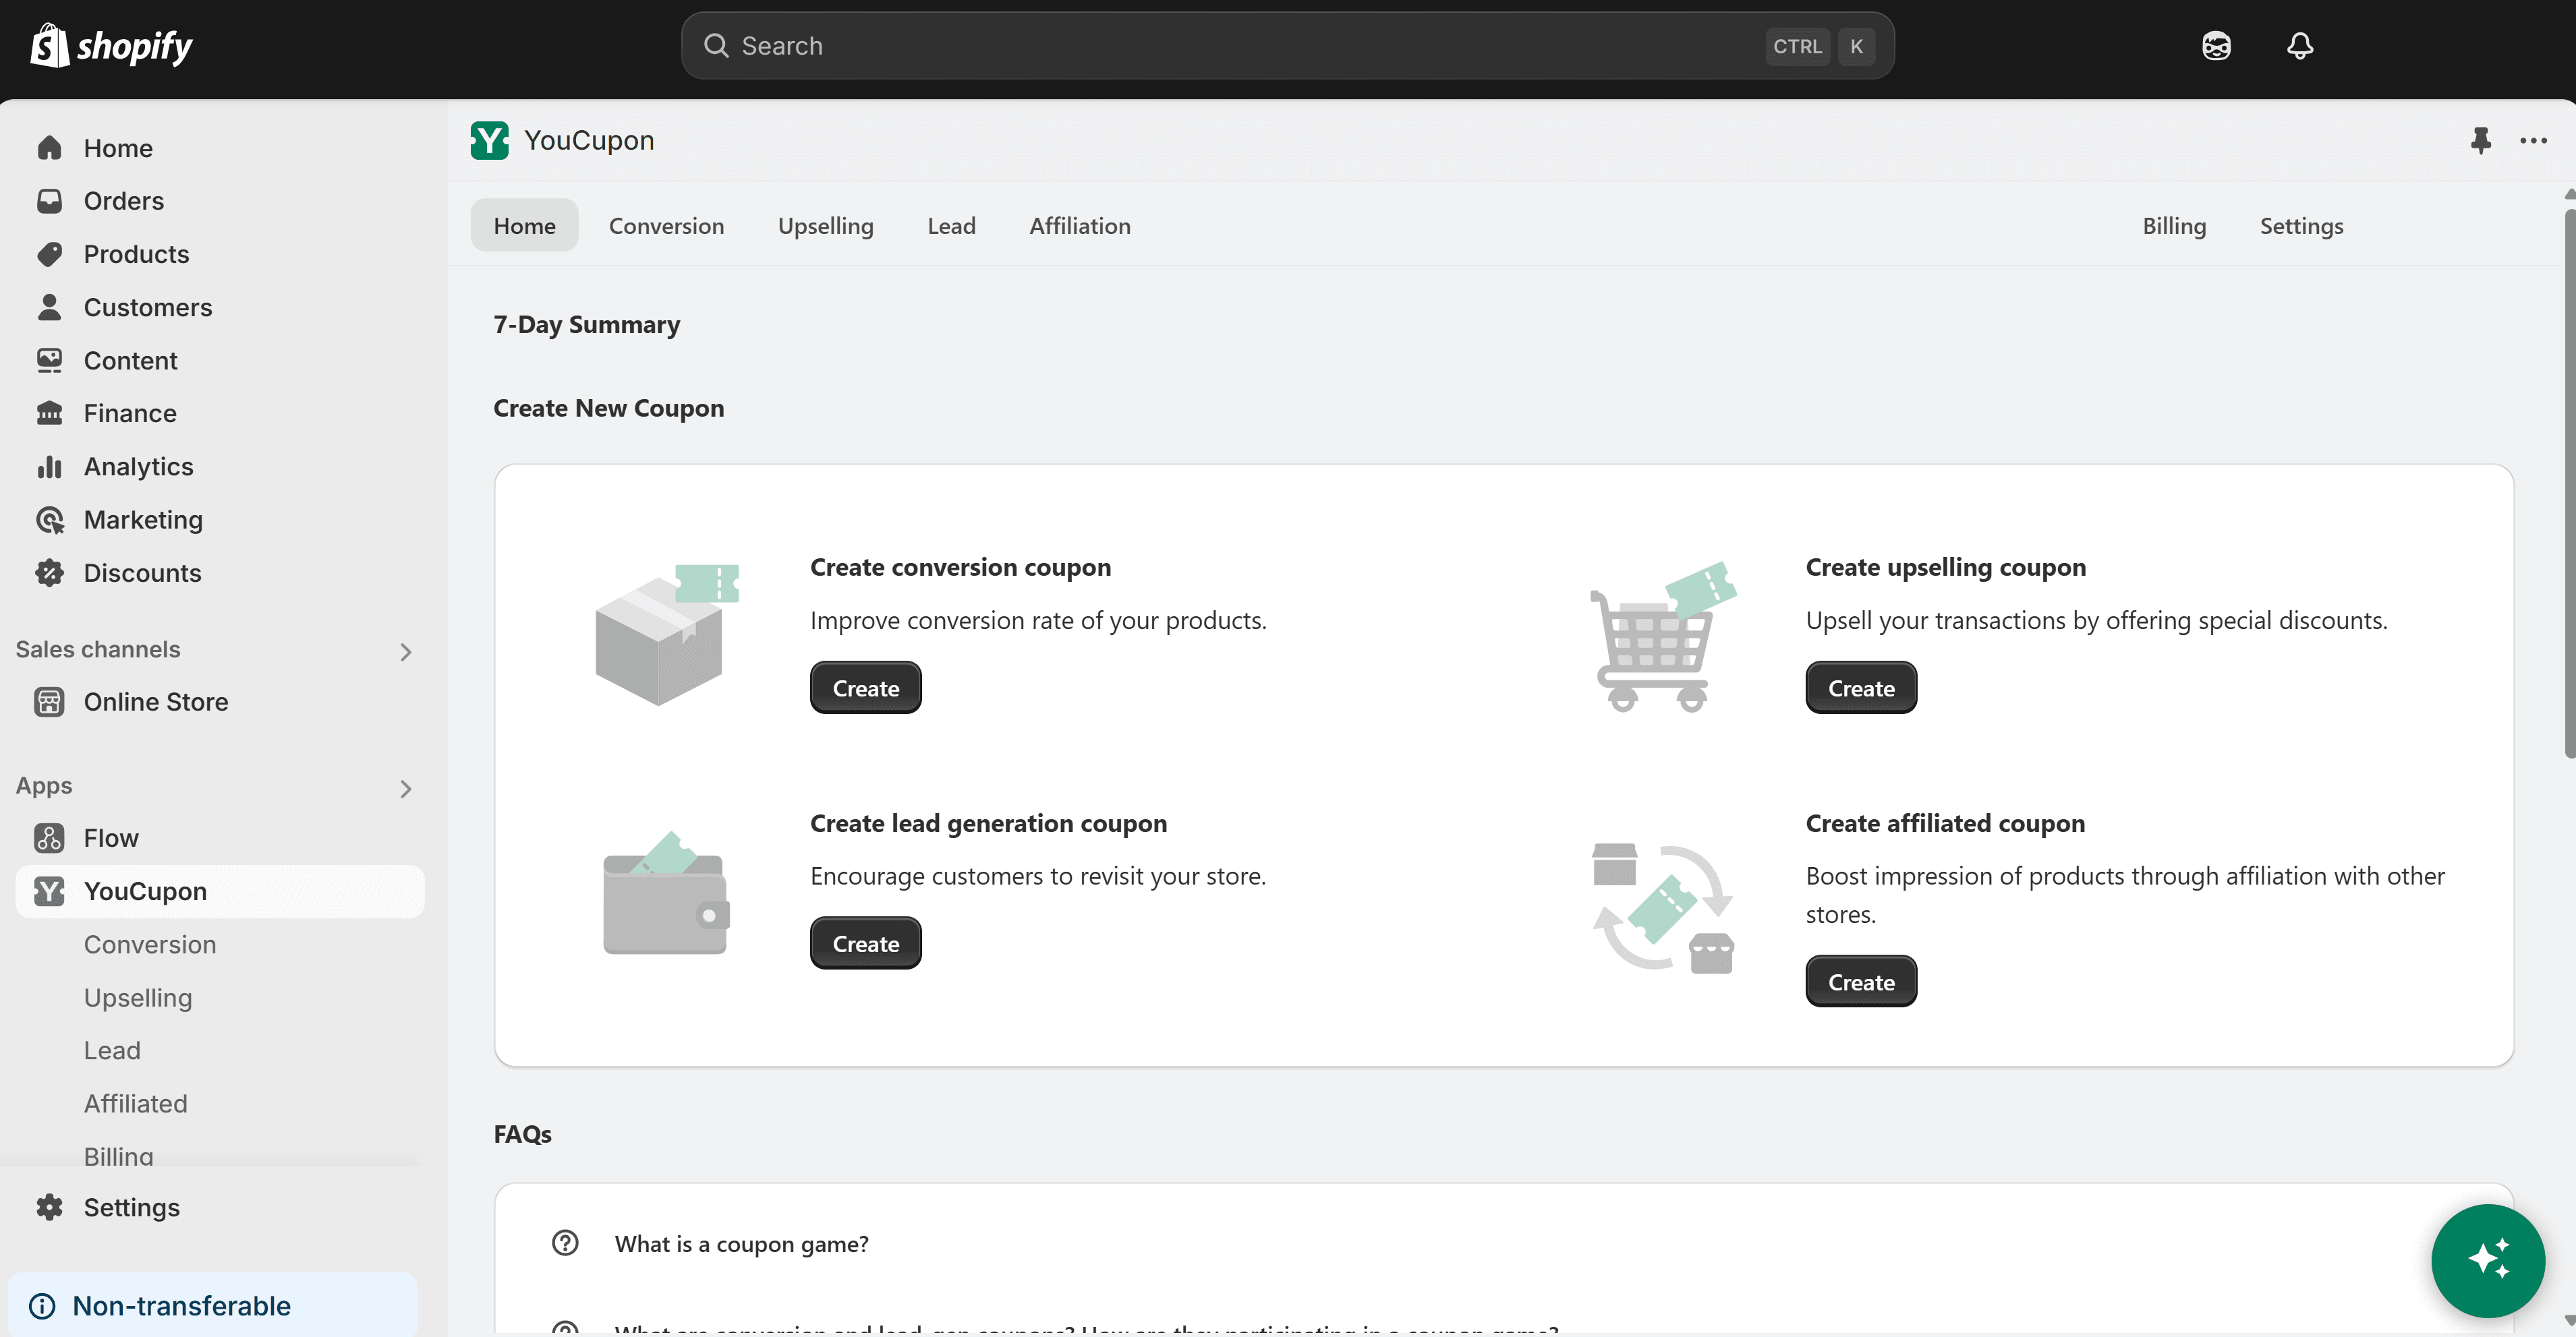Expand the Apps section chevron
The height and width of the screenshot is (1337, 2576).
[405, 788]
